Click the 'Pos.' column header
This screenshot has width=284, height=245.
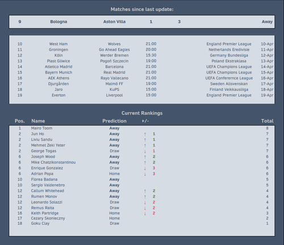pos(20,121)
